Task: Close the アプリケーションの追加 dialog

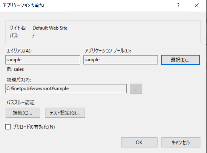Action: coord(197,5)
